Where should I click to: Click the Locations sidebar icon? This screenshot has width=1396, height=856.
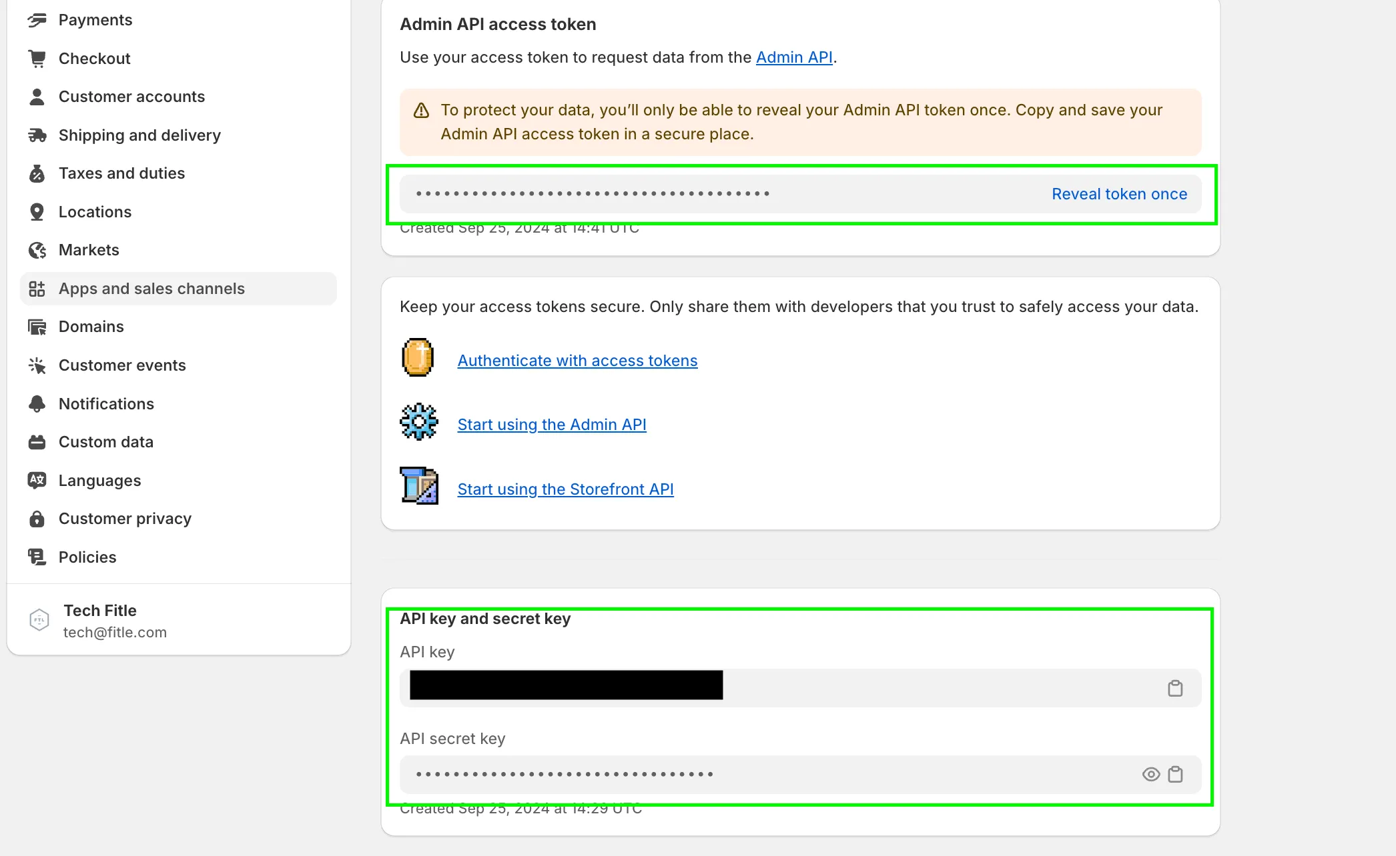[x=37, y=211]
